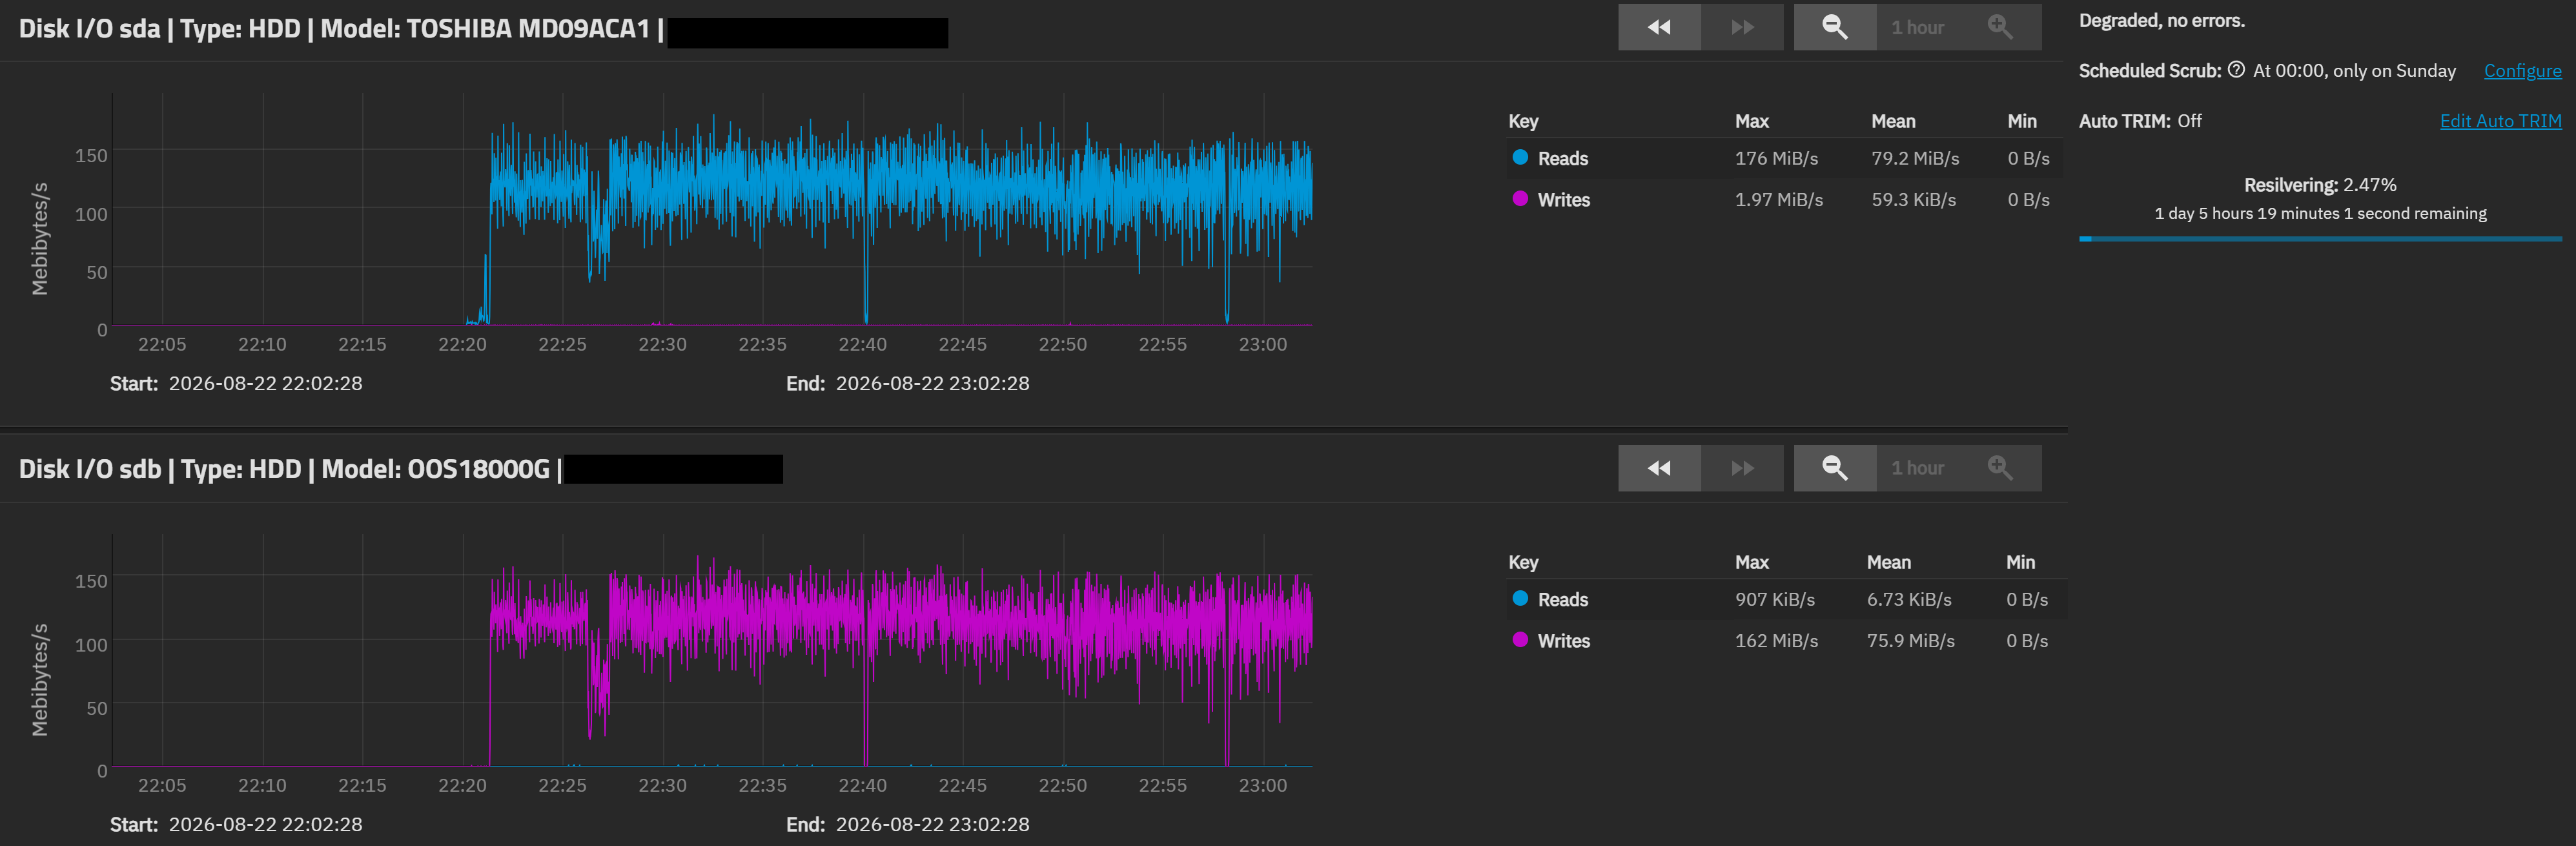Click the "At 00:00, only on Sunday" schedule text
Viewport: 2576px width, 846px height.
(x=2354, y=71)
